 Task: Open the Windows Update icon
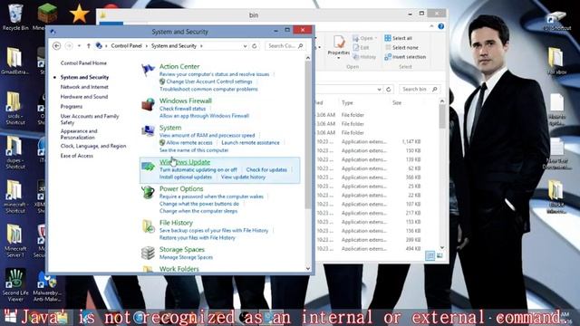148,166
